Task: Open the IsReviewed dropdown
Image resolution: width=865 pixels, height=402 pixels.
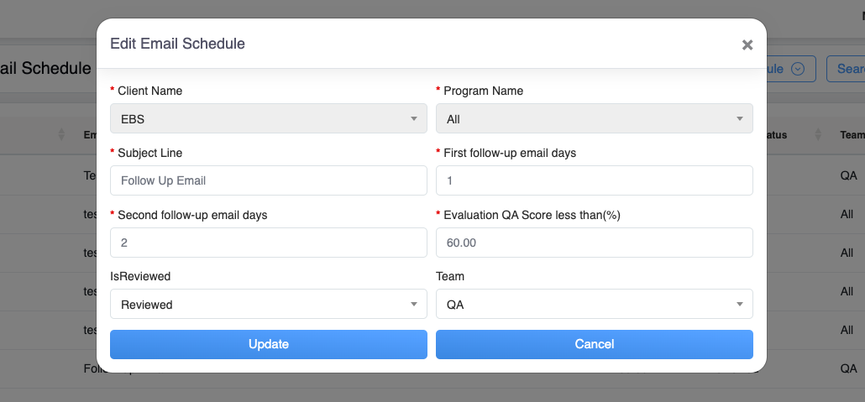Action: point(268,305)
